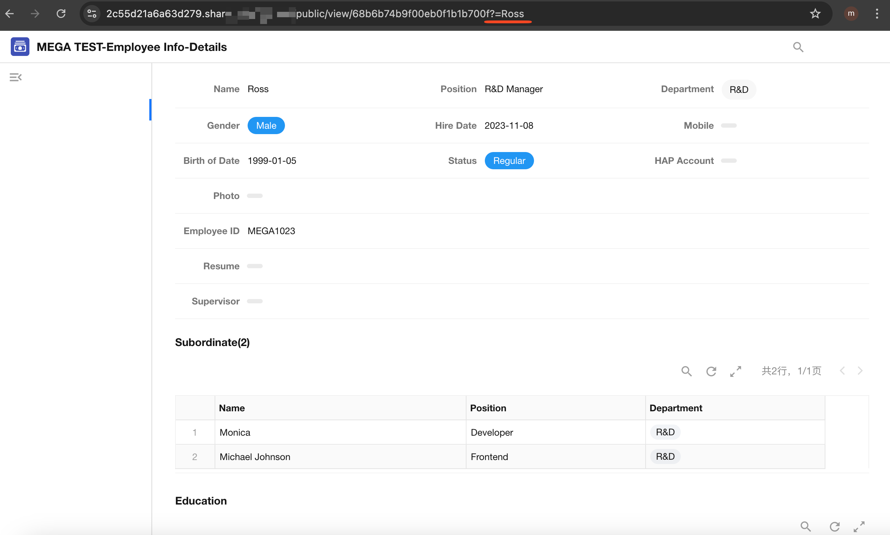This screenshot has width=890, height=535.
Task: Open Monica's subordinate record
Action: coord(235,432)
